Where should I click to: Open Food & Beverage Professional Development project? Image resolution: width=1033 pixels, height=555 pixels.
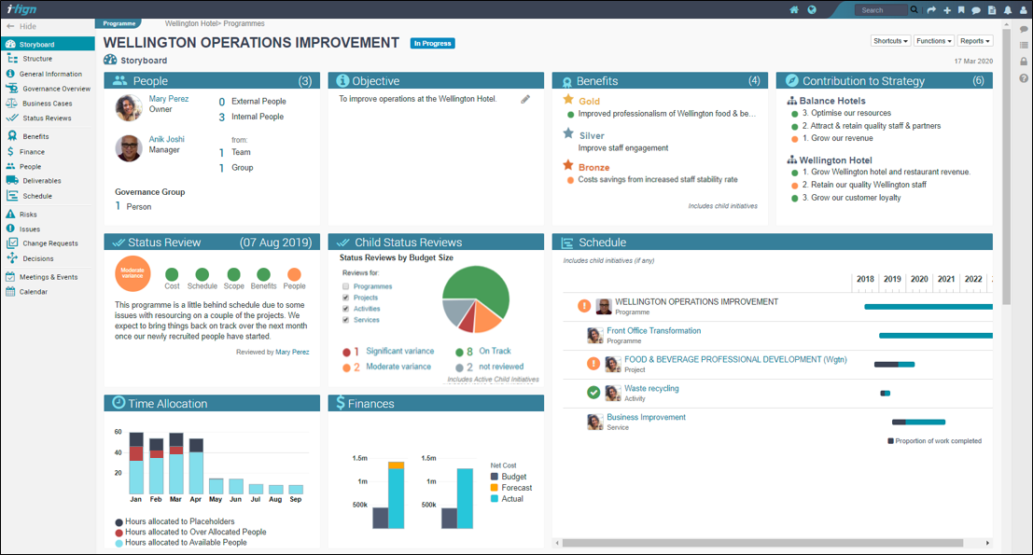click(735, 359)
